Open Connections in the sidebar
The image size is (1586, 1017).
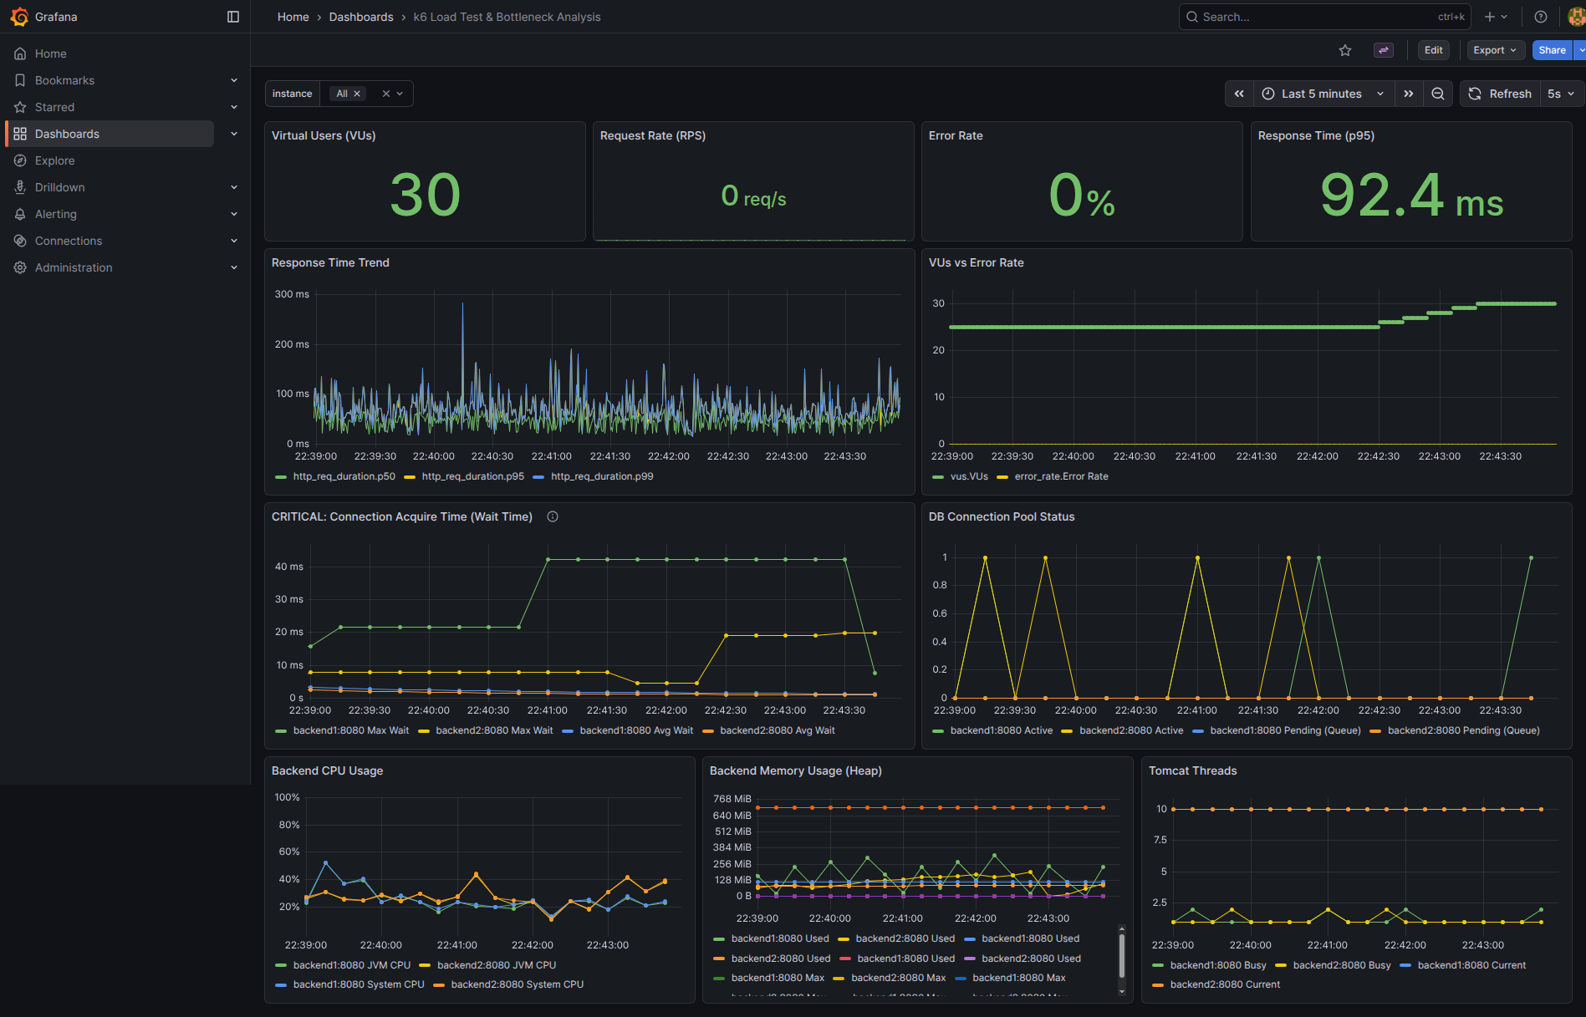click(x=69, y=241)
